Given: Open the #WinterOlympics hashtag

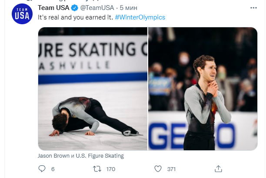Looking at the screenshot, I should tap(140, 17).
